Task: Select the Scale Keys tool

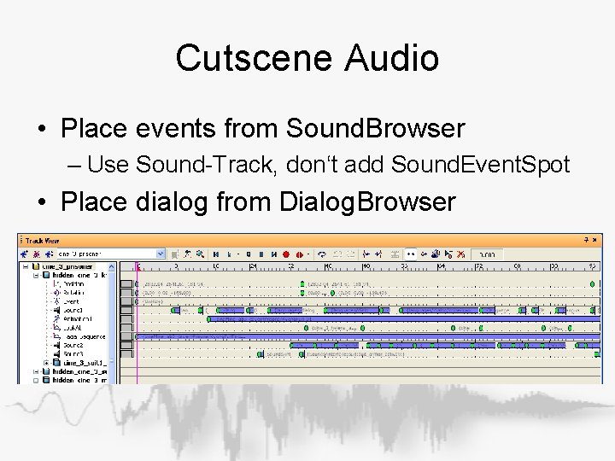Action: pyautogui.click(x=436, y=254)
